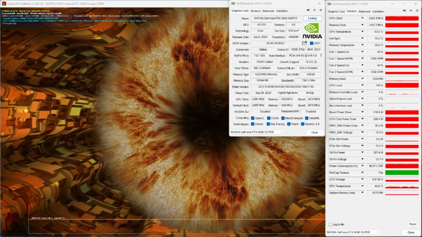Open the Board Power Draw dropdown arrow
This screenshot has height=237, width=422.
click(x=362, y=112)
